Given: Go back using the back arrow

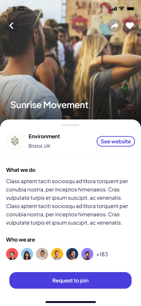Looking at the screenshot, I should tap(12, 26).
